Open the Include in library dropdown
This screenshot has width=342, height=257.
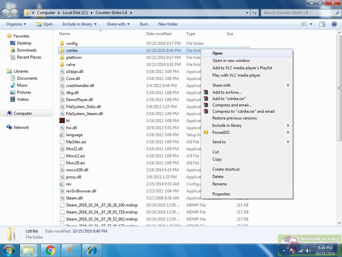coord(79,24)
